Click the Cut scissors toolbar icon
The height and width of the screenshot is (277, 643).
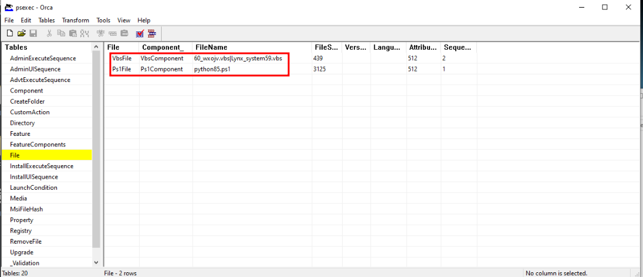[x=49, y=33]
